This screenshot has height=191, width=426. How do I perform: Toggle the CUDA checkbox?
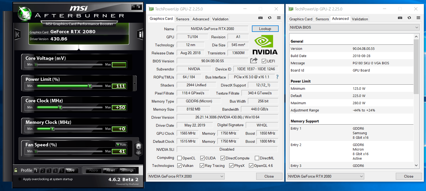click(x=202, y=158)
